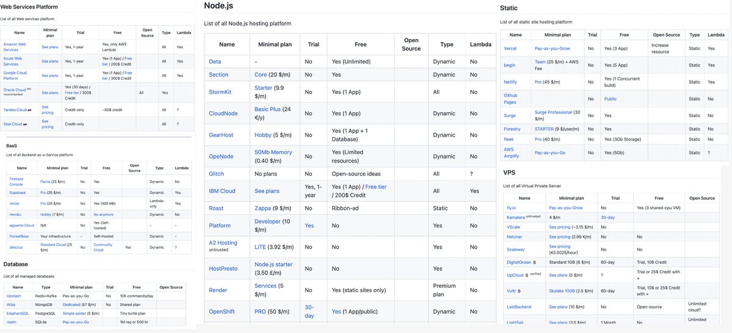The width and height of the screenshot is (732, 333).
Task: Click the GearHost link
Action: 222,135
